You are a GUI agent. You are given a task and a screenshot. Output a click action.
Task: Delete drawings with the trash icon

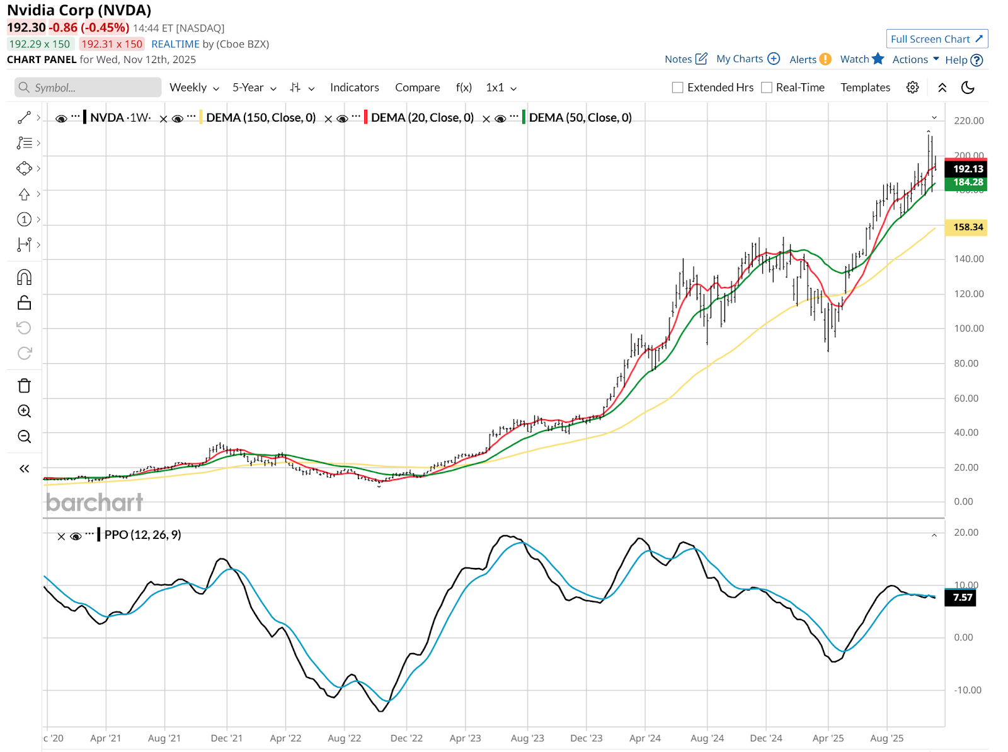point(24,385)
